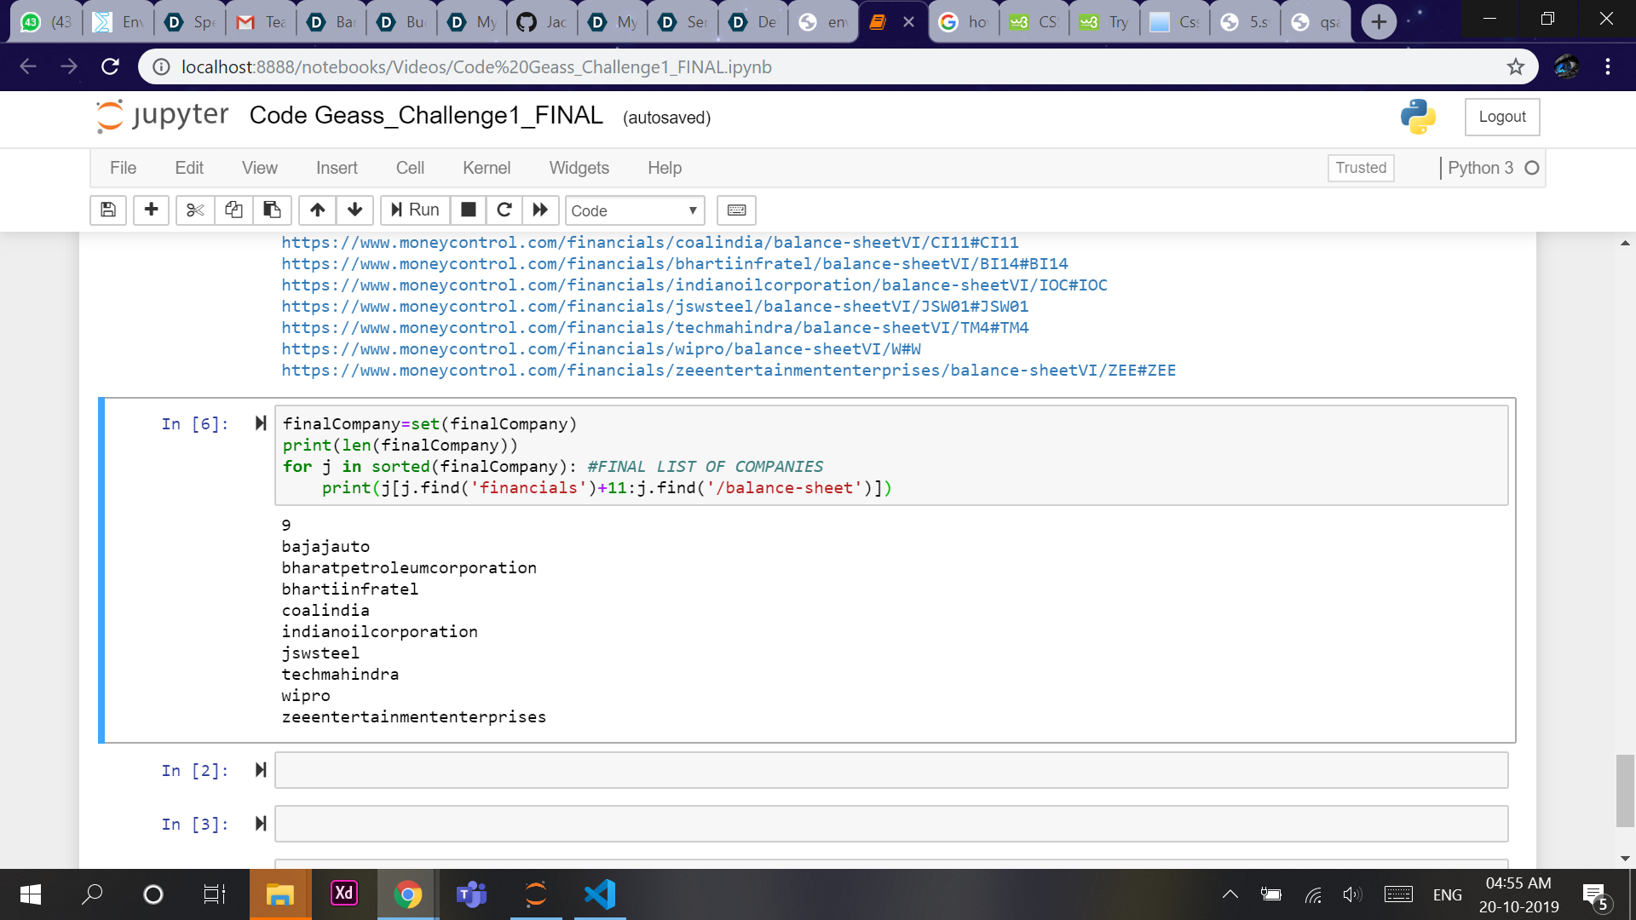Image resolution: width=1636 pixels, height=920 pixels.
Task: Restart kernel and run all fast-forward icon
Action: coord(540,210)
